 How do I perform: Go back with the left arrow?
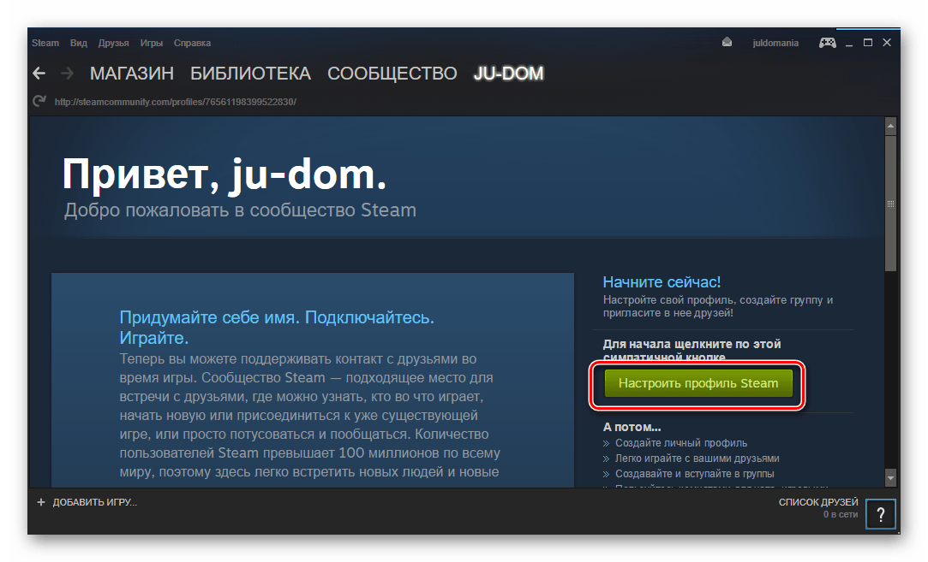coord(39,74)
